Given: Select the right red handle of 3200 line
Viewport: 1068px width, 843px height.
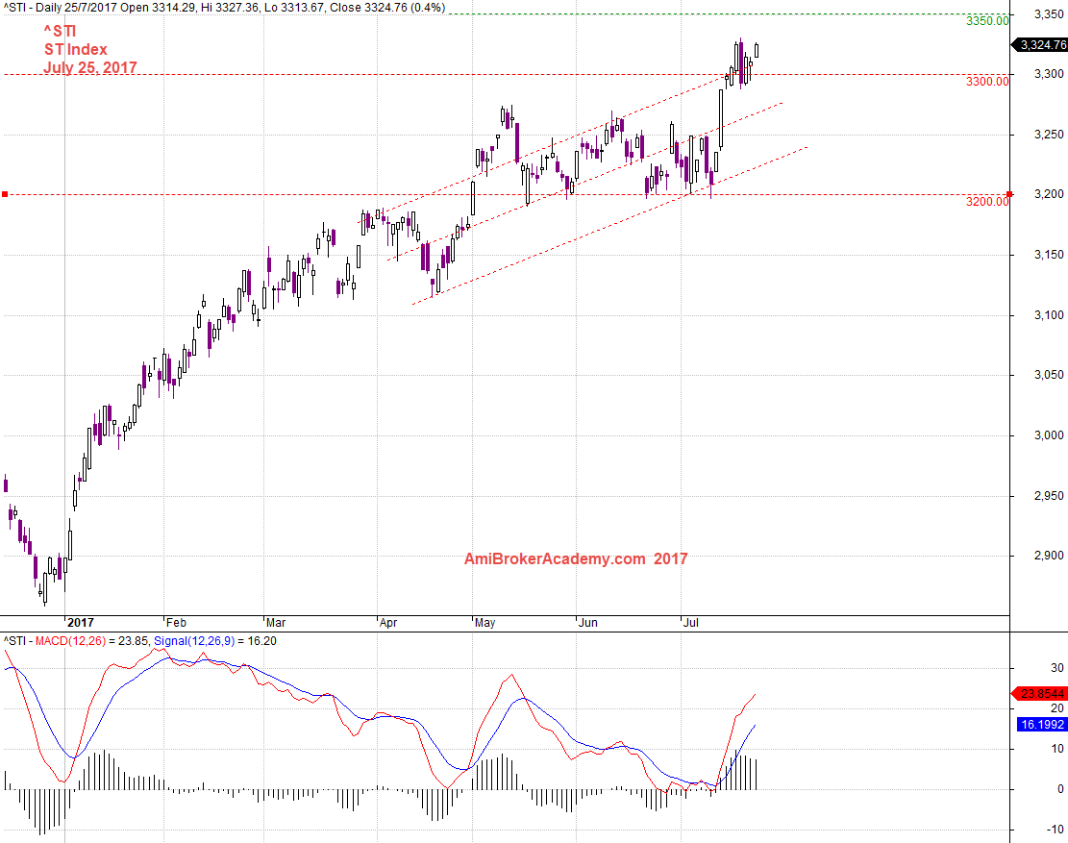Looking at the screenshot, I should tap(1009, 195).
